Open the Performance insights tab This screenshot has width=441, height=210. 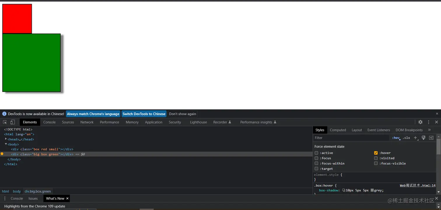coord(258,122)
